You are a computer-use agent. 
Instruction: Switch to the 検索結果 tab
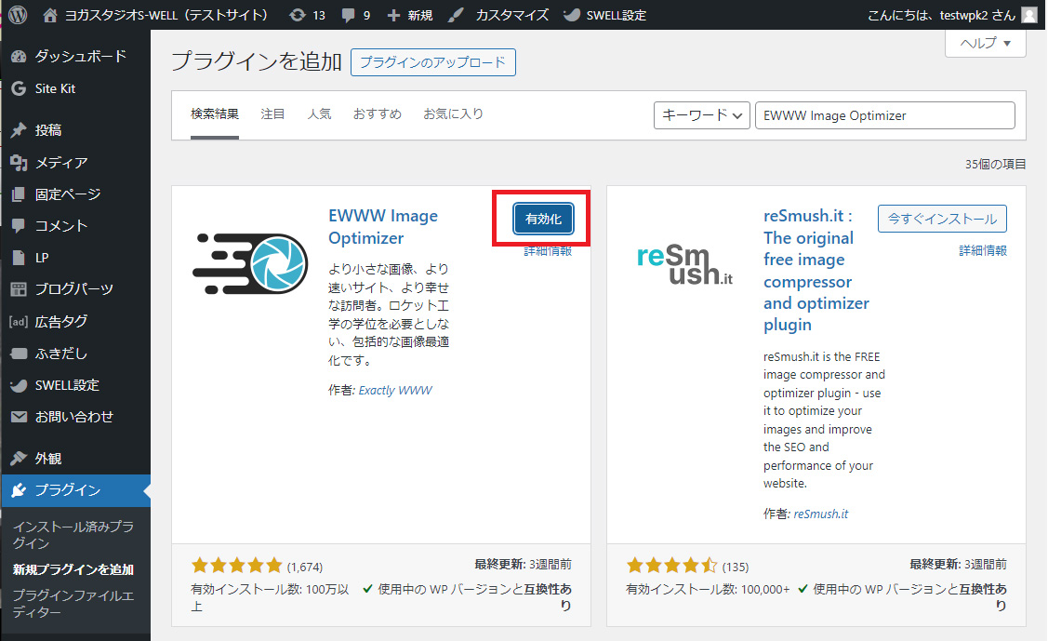[215, 114]
